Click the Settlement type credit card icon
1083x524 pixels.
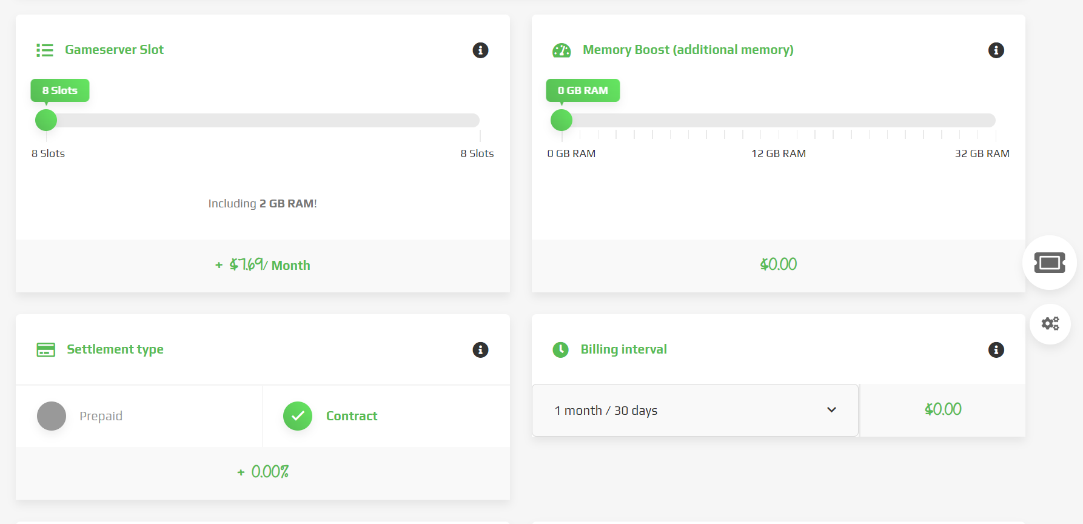pos(45,350)
